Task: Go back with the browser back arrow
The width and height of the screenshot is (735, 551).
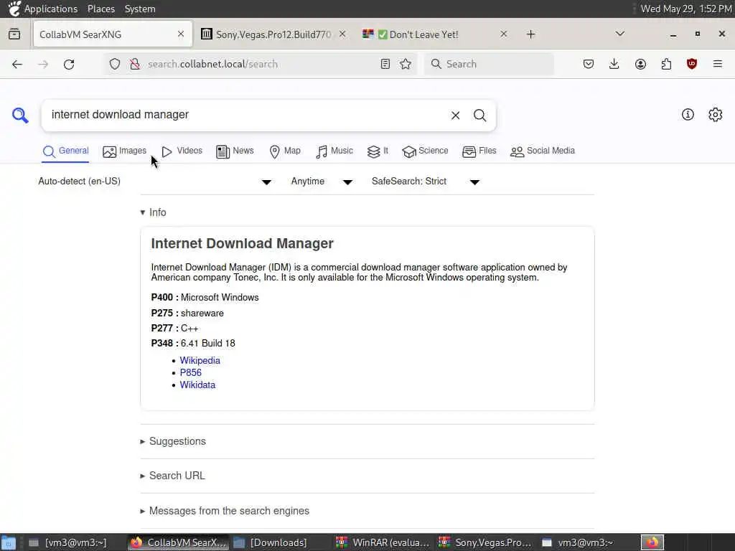Action: coord(17,64)
